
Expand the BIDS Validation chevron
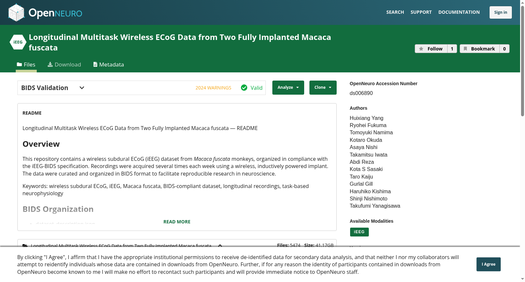click(82, 88)
